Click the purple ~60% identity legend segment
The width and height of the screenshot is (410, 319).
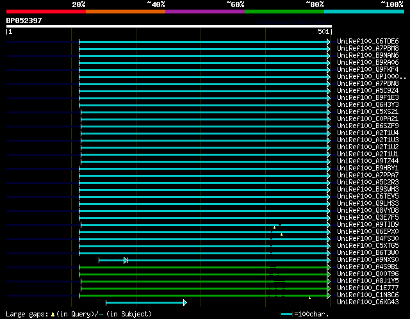coord(205,12)
